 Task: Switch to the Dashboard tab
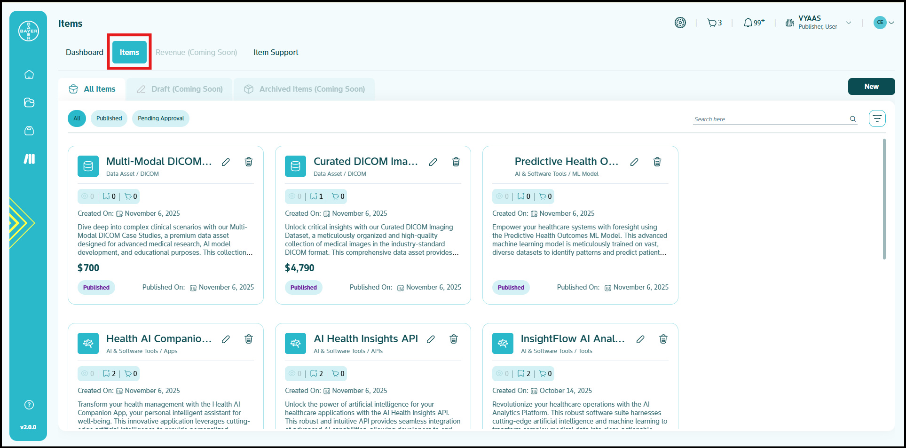(x=85, y=52)
